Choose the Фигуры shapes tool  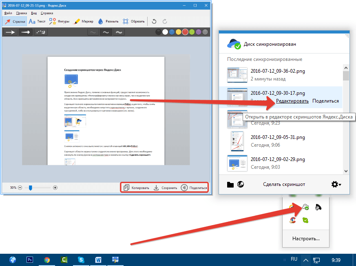59,21
